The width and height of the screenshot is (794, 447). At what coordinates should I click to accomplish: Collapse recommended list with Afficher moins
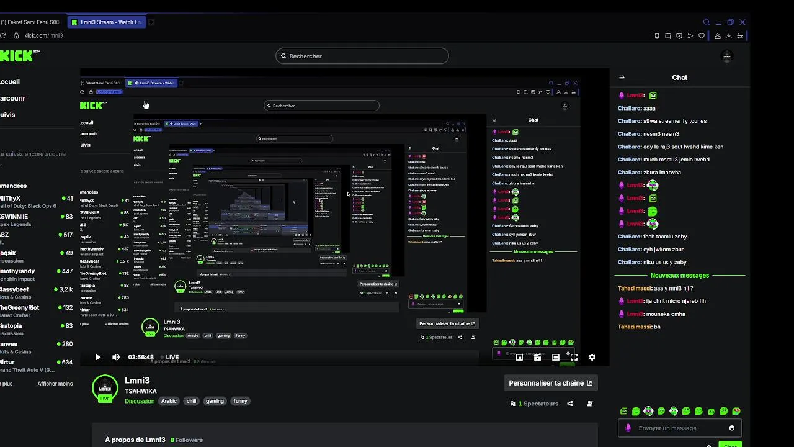[x=55, y=384]
